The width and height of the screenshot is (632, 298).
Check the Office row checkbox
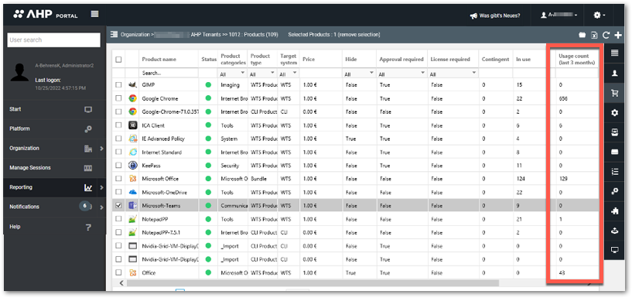(x=118, y=272)
